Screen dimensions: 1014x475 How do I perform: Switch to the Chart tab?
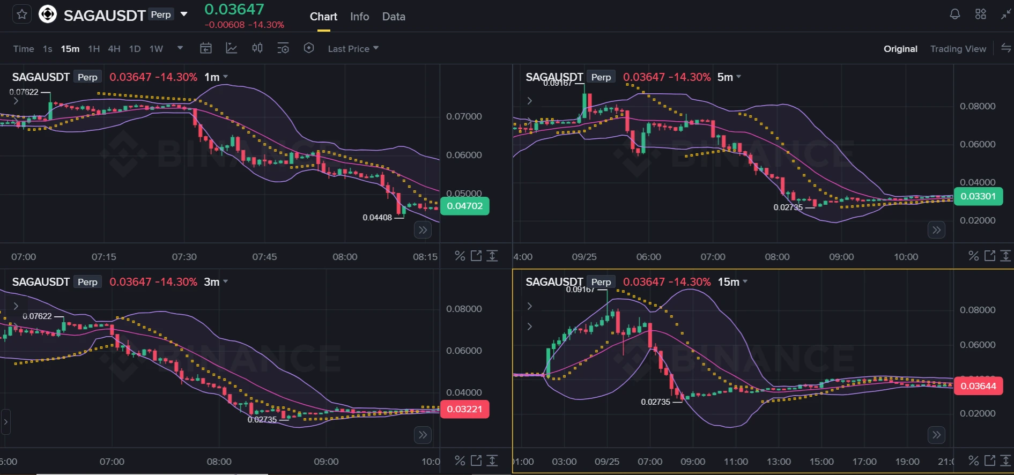coord(323,17)
